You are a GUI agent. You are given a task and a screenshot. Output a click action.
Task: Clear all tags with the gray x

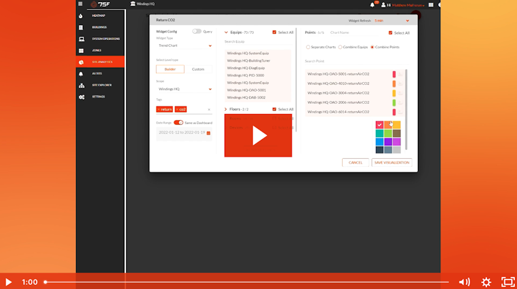coord(209,109)
